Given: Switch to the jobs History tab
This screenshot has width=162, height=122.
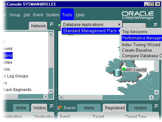Looking at the screenshot, I should pos(40,108).
